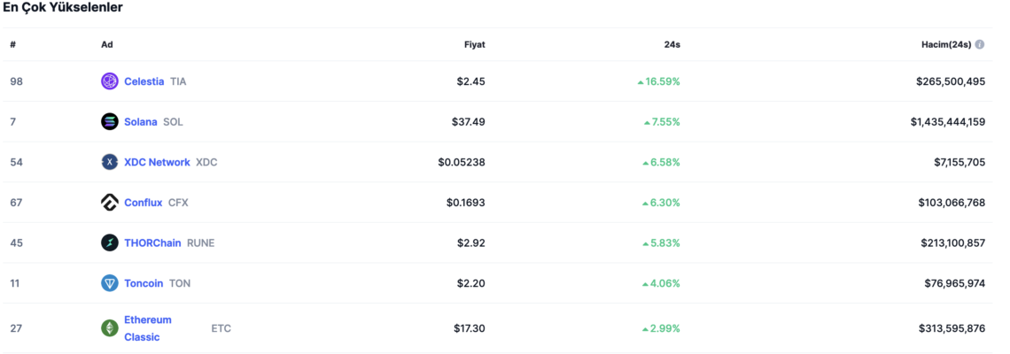Click the Toncoin logo icon
Image resolution: width=1010 pixels, height=354 pixels.
click(110, 283)
